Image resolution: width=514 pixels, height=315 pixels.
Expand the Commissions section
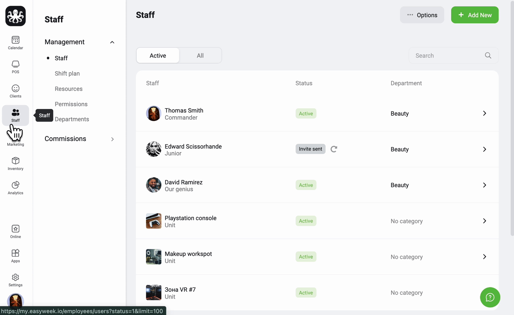coord(112,139)
